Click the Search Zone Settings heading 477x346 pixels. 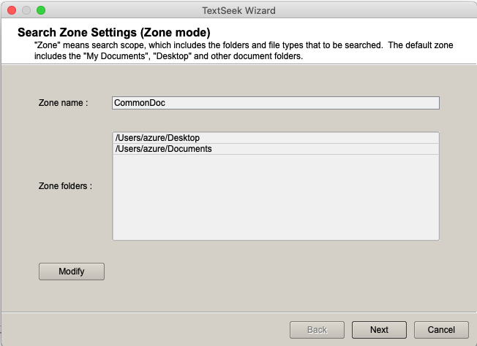pos(113,33)
